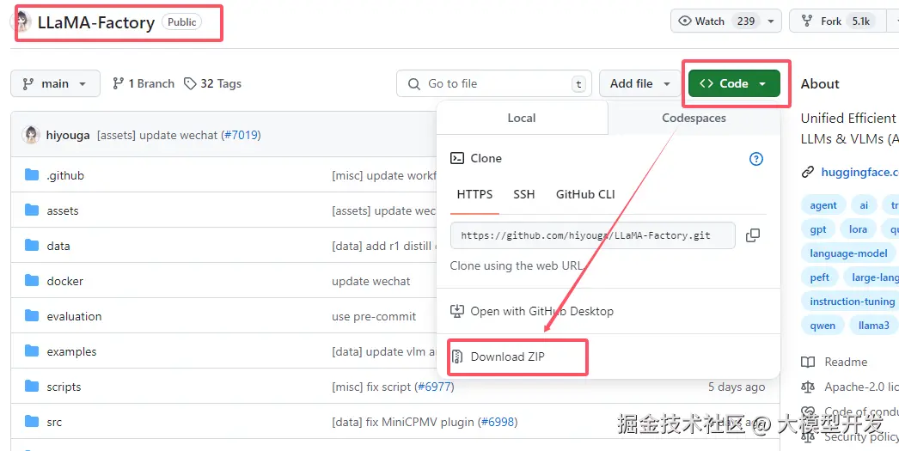Click the folder icon of .github

pos(32,174)
